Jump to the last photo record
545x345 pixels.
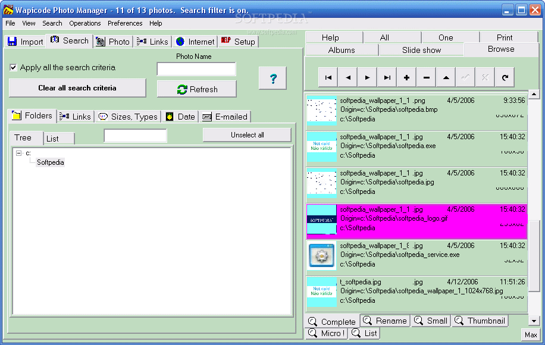coord(387,77)
